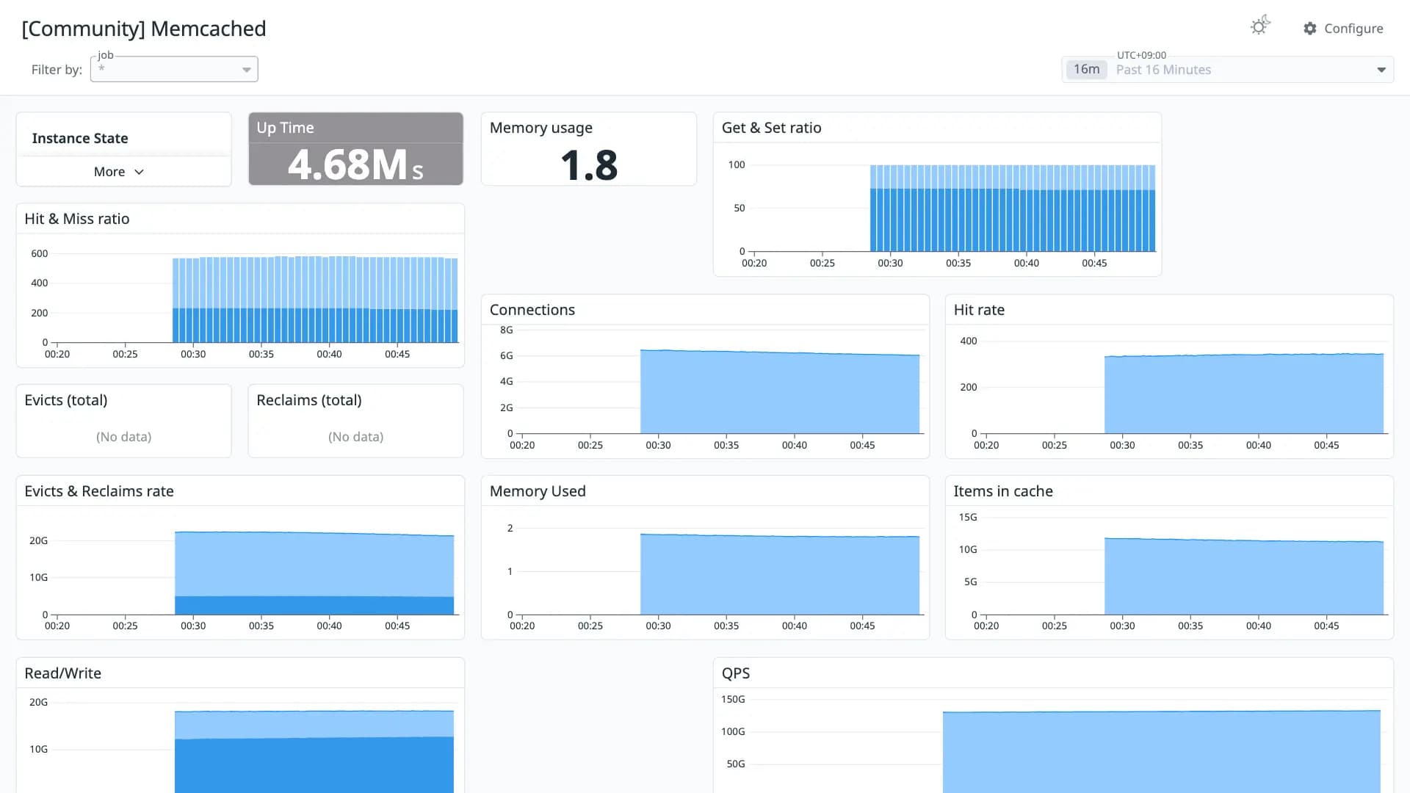1410x793 pixels.
Task: Click the Connections panel title
Action: pyautogui.click(x=532, y=310)
